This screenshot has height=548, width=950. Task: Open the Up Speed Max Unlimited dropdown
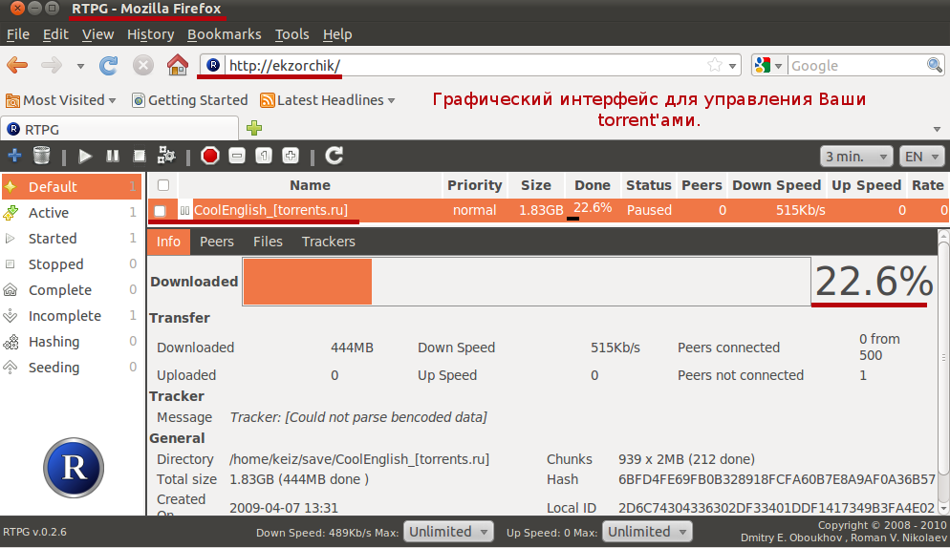[647, 532]
